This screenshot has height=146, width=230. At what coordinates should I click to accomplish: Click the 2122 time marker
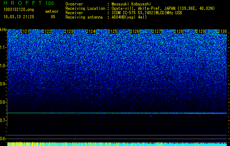pos(47,31)
